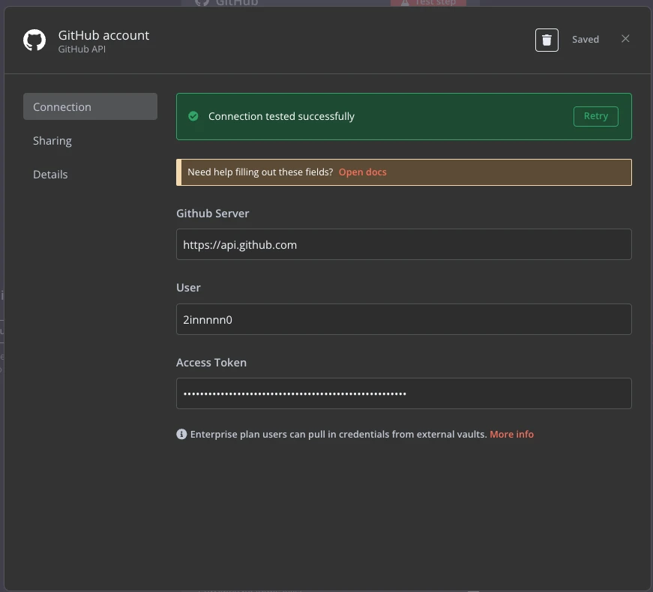Switch to the Sharing tab
653x592 pixels.
point(52,141)
